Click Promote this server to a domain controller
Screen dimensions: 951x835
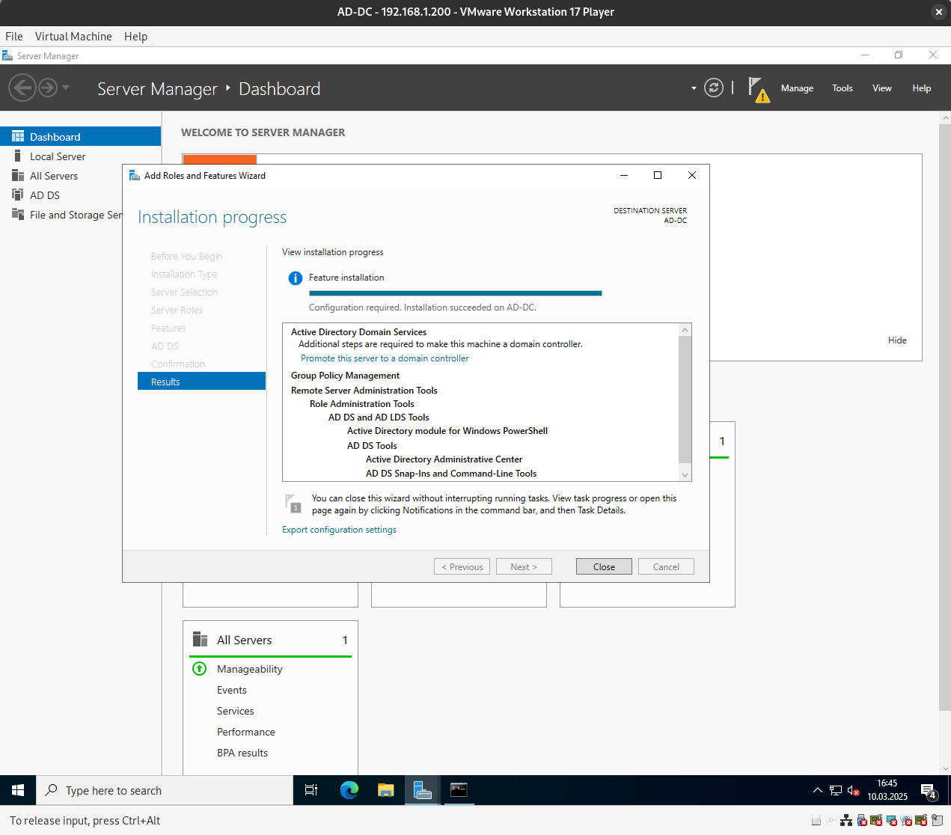[x=385, y=358]
